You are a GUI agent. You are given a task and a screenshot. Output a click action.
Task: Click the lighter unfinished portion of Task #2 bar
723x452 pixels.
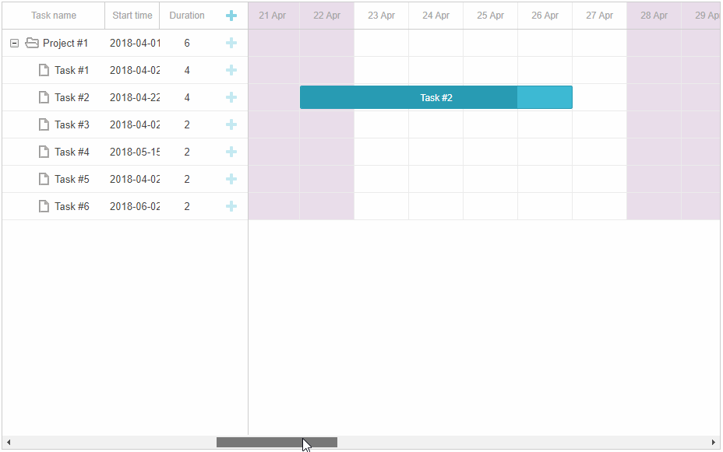point(545,97)
